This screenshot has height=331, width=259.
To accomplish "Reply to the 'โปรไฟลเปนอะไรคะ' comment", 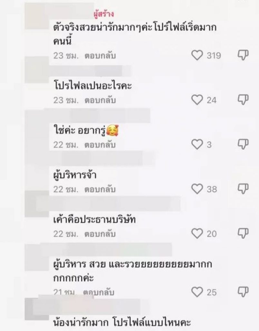I will click(100, 100).
